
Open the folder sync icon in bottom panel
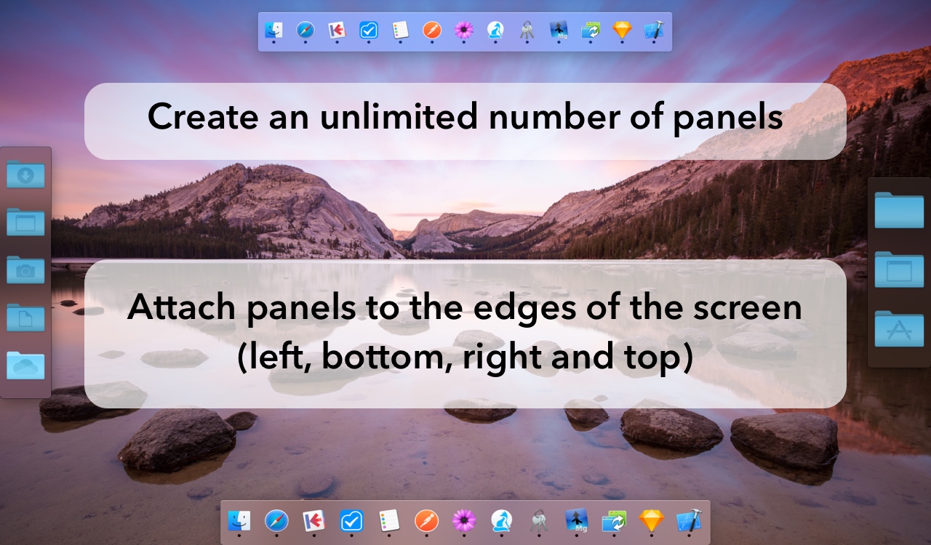click(614, 520)
